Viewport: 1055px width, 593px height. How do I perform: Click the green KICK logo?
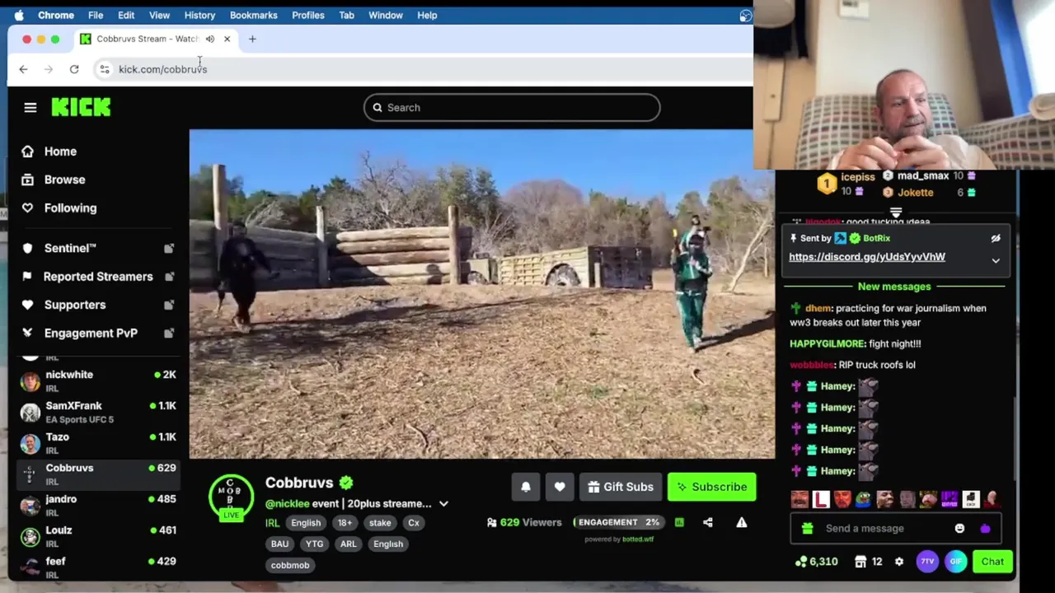pos(81,107)
